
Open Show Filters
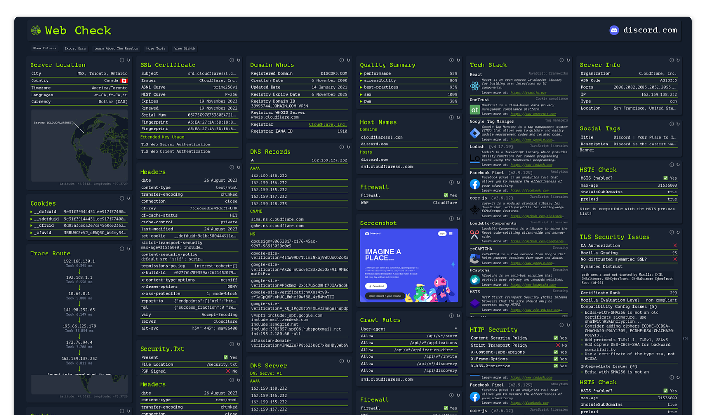tap(44, 48)
